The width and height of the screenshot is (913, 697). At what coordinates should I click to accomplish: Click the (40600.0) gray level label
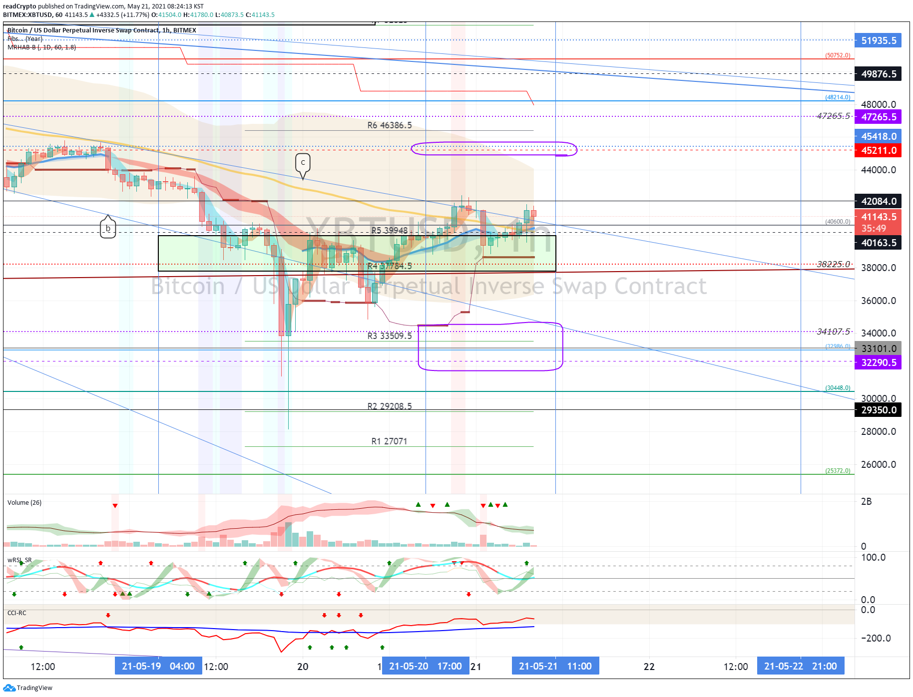[838, 222]
